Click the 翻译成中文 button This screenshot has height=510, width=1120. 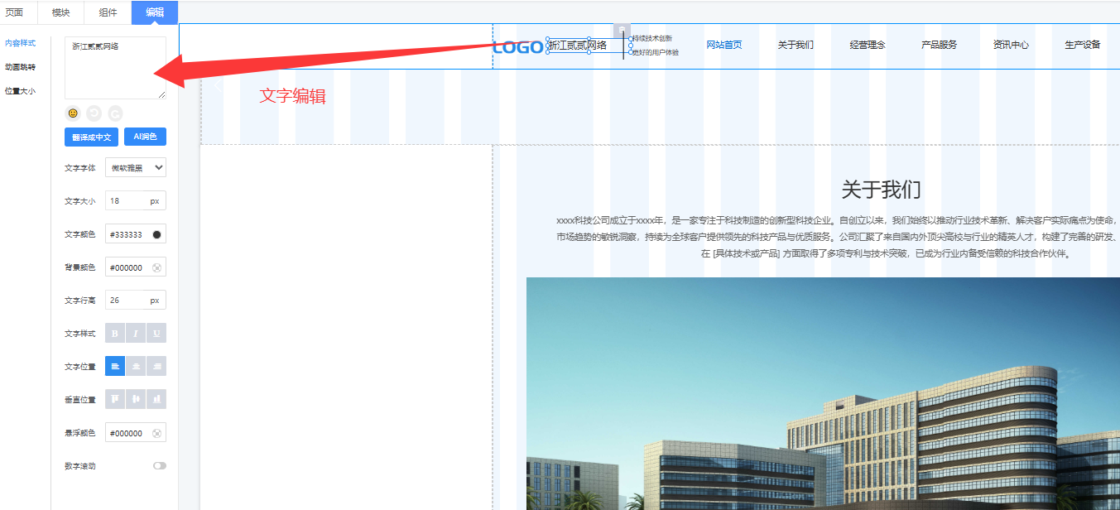coord(91,137)
